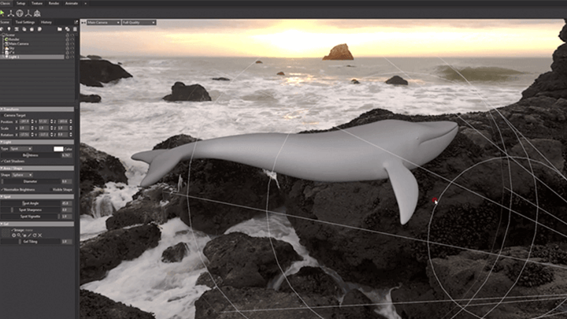Add a new workspace tab with plus
The width and height of the screenshot is (567, 319).
85,3
